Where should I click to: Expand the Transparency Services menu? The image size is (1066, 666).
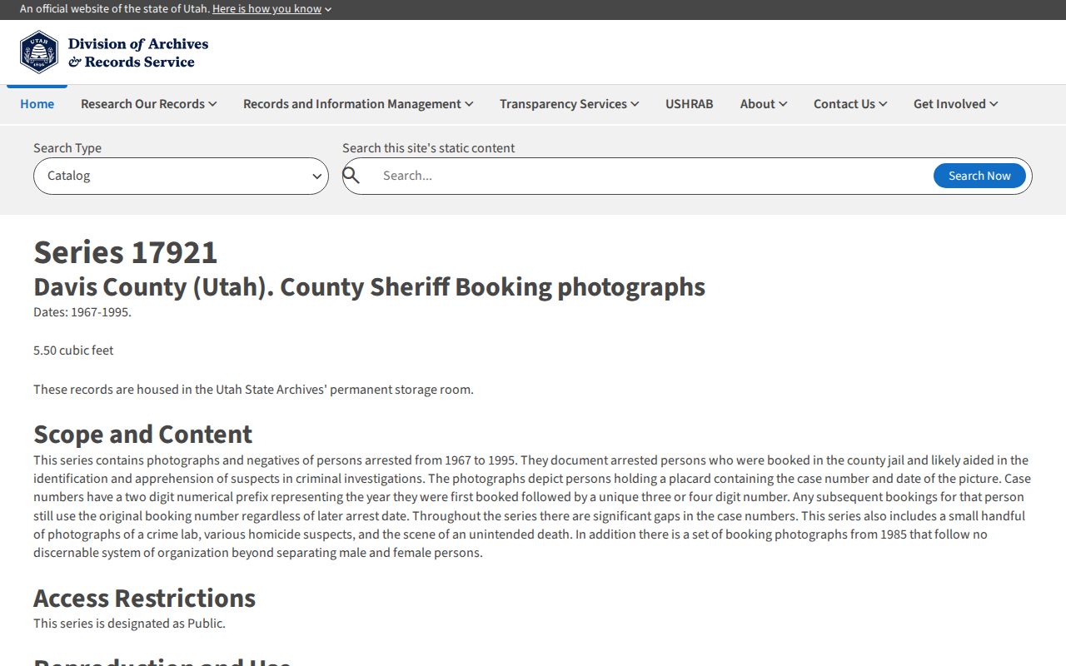570,104
